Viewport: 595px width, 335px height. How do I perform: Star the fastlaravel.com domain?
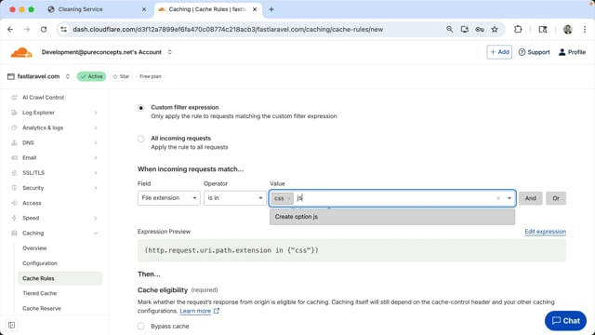[121, 76]
